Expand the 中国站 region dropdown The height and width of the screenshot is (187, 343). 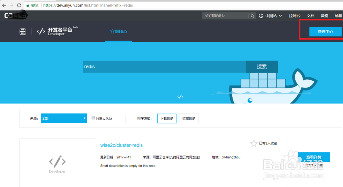274,16
